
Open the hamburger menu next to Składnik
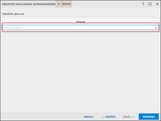[59, 4]
